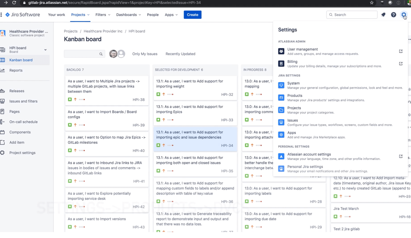Open the Healthcare Provider Inc breadcrumb link
Image resolution: width=411 pixels, height=238 pixels.
103,31
